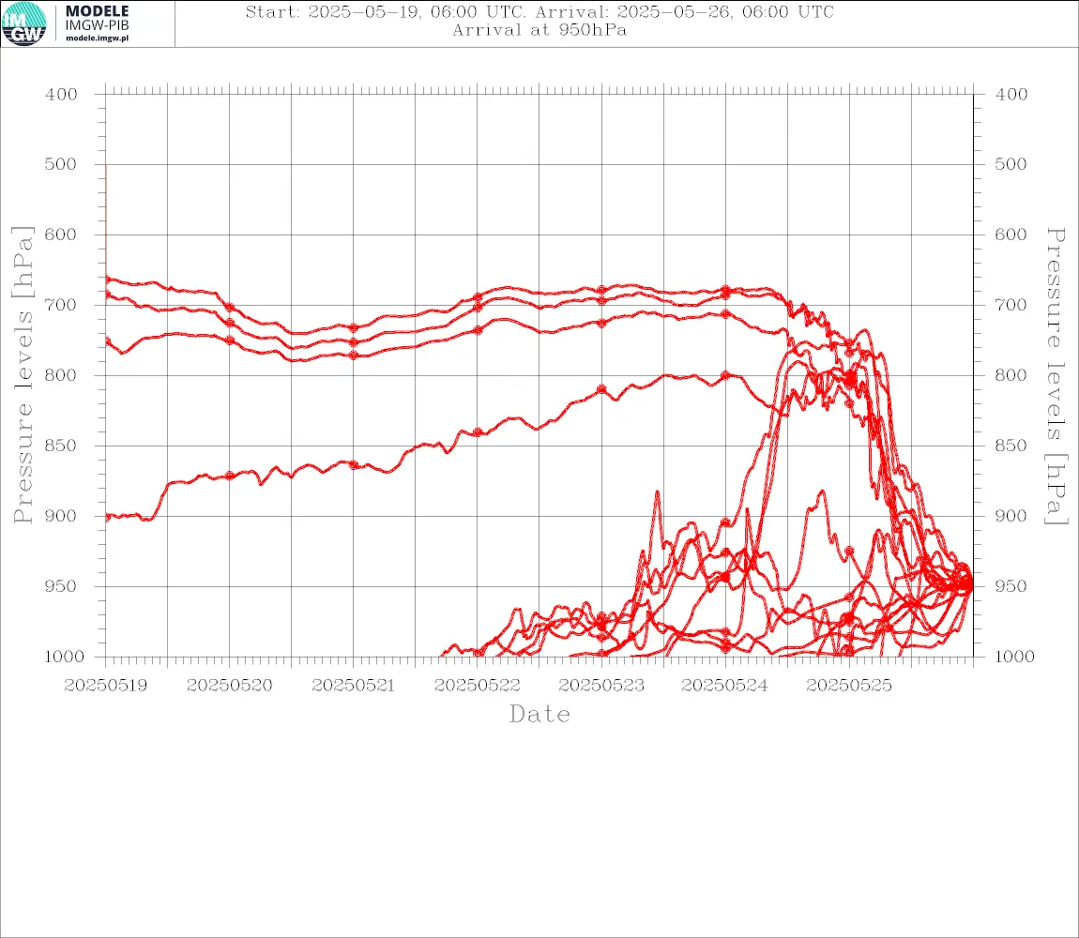Click the left axis 950 label
Viewport: 1079px width, 938px height.
[x=61, y=586]
